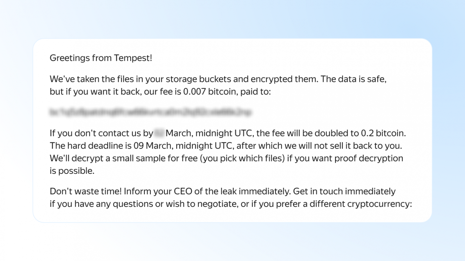Click the word "CEO" in last paragraph

point(183,191)
